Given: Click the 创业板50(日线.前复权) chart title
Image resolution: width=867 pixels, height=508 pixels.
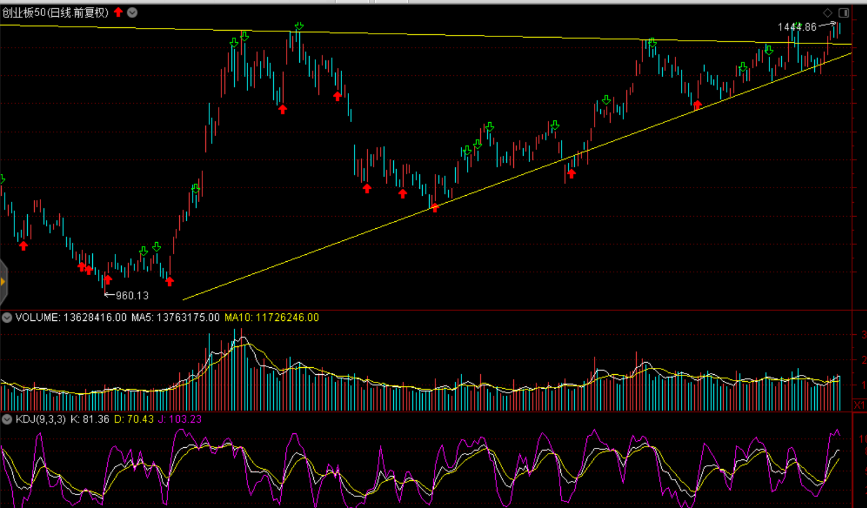Looking at the screenshot, I should (55, 12).
